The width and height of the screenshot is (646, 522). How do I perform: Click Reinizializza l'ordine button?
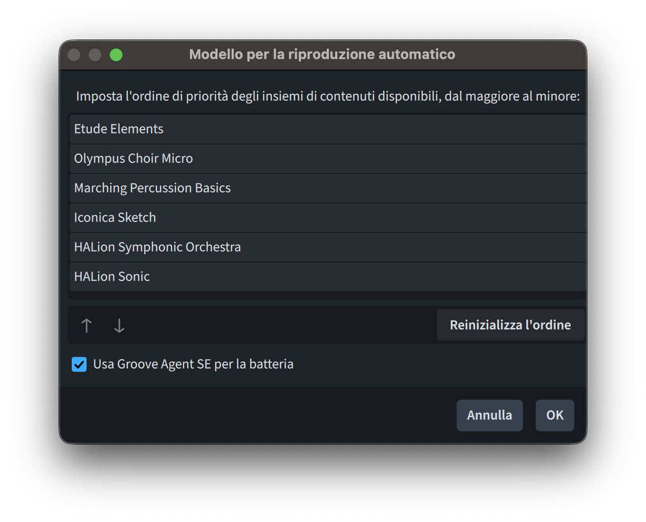point(510,325)
